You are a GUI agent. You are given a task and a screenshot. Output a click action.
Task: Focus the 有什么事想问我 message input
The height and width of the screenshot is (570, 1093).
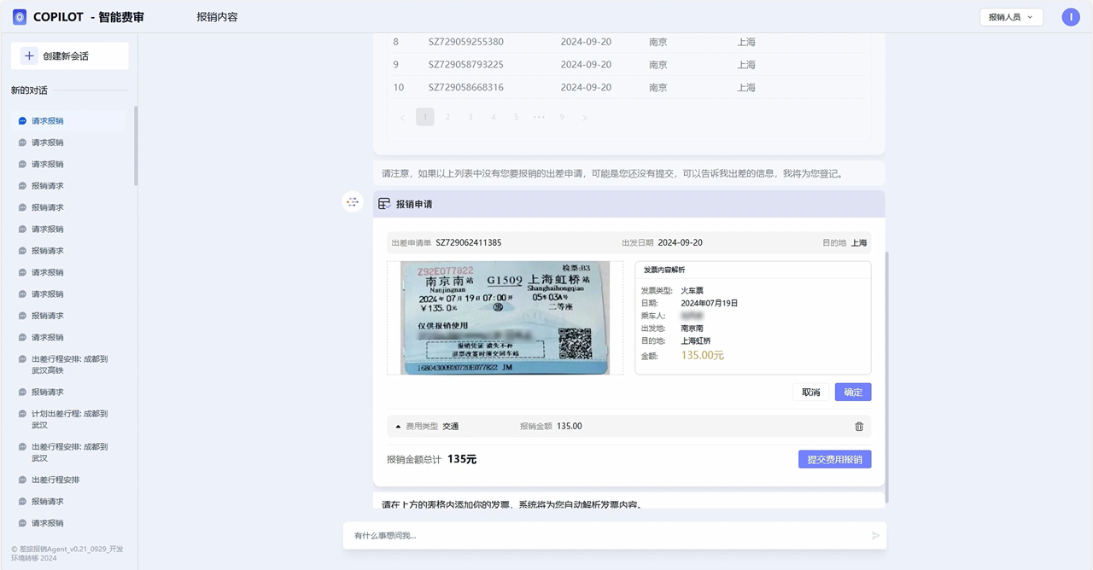[x=606, y=535]
